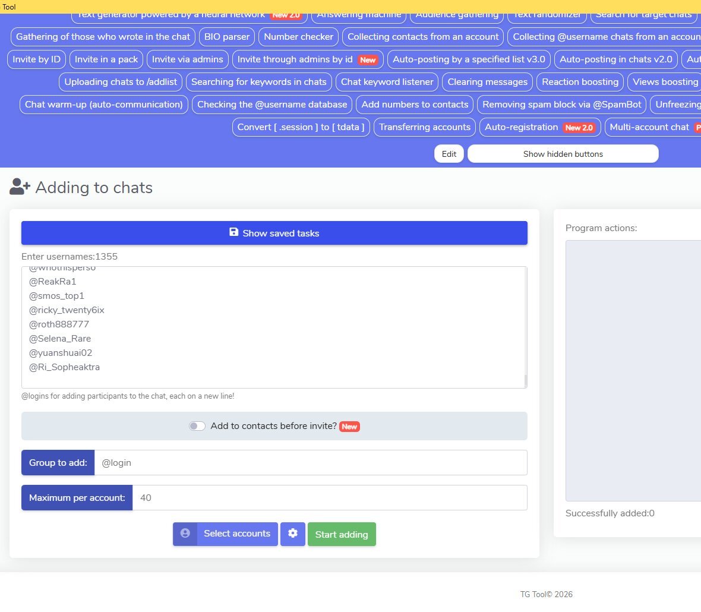The image size is (701, 612).
Task: Toggle Add to contacts before invite
Action: [x=197, y=426]
